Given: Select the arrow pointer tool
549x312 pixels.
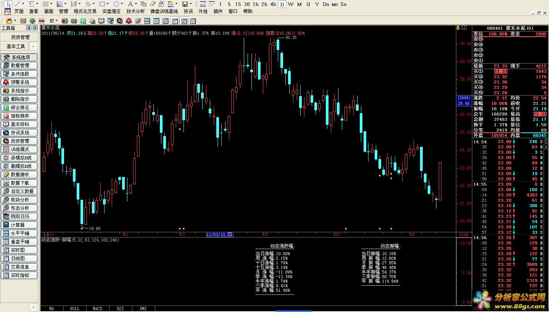Looking at the screenshot, I should (x=8, y=4).
